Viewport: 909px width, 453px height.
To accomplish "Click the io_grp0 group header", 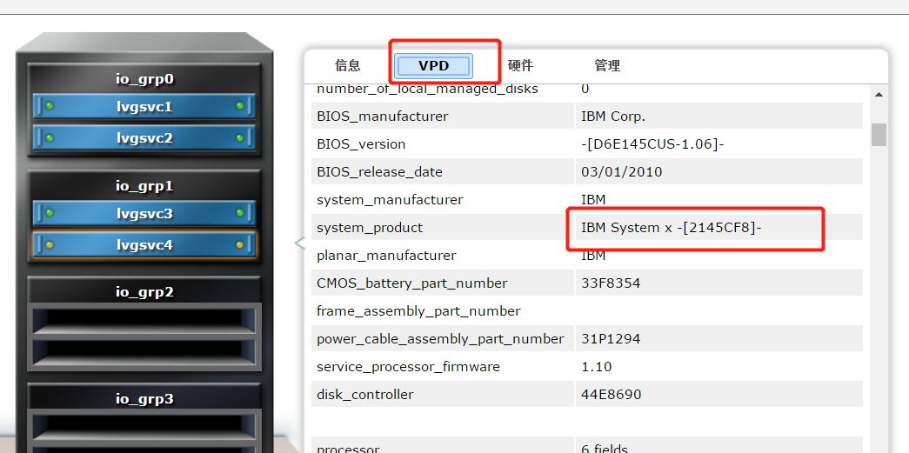I will pos(144,78).
